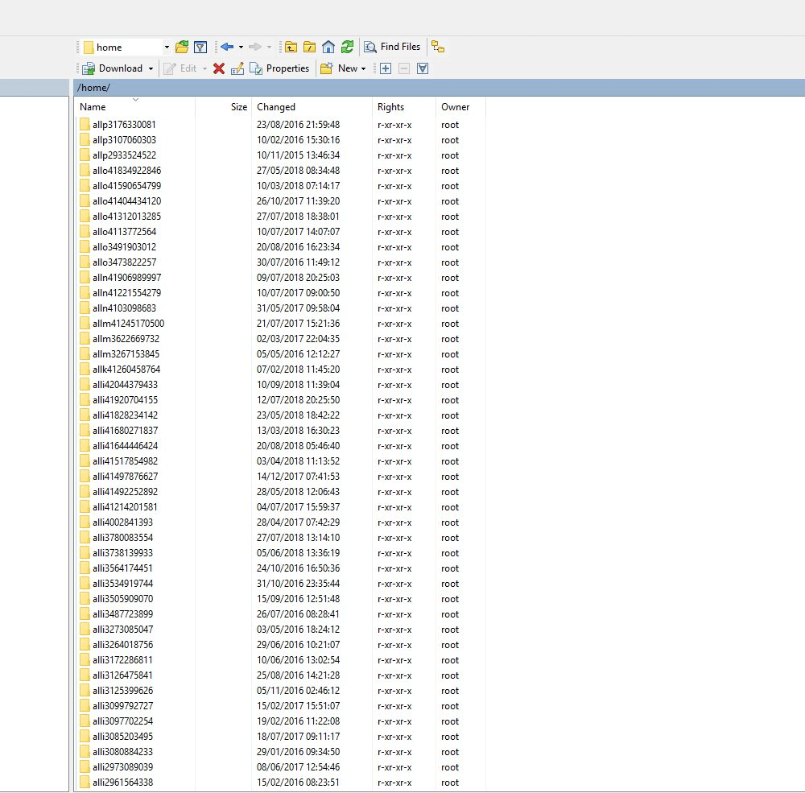Click the Rename pencil icon
Screen dimensions: 805x793
237,68
